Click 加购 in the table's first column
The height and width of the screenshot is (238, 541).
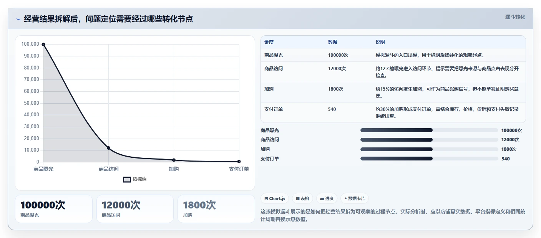pyautogui.click(x=269, y=89)
